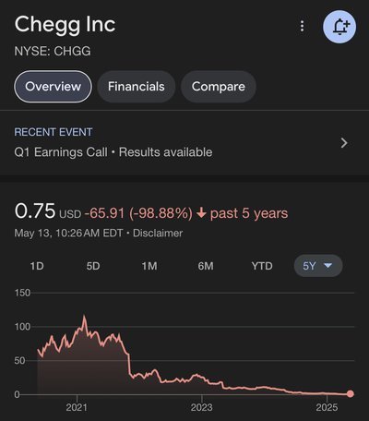
Task: Choose the 1M time range
Action: point(149,266)
